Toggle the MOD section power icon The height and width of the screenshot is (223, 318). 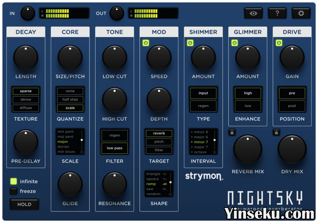146,43
